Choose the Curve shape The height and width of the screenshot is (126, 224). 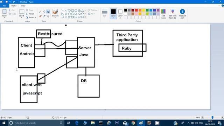66,10
